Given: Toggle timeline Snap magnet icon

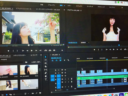Looking at the screenshot, I should [56, 60].
